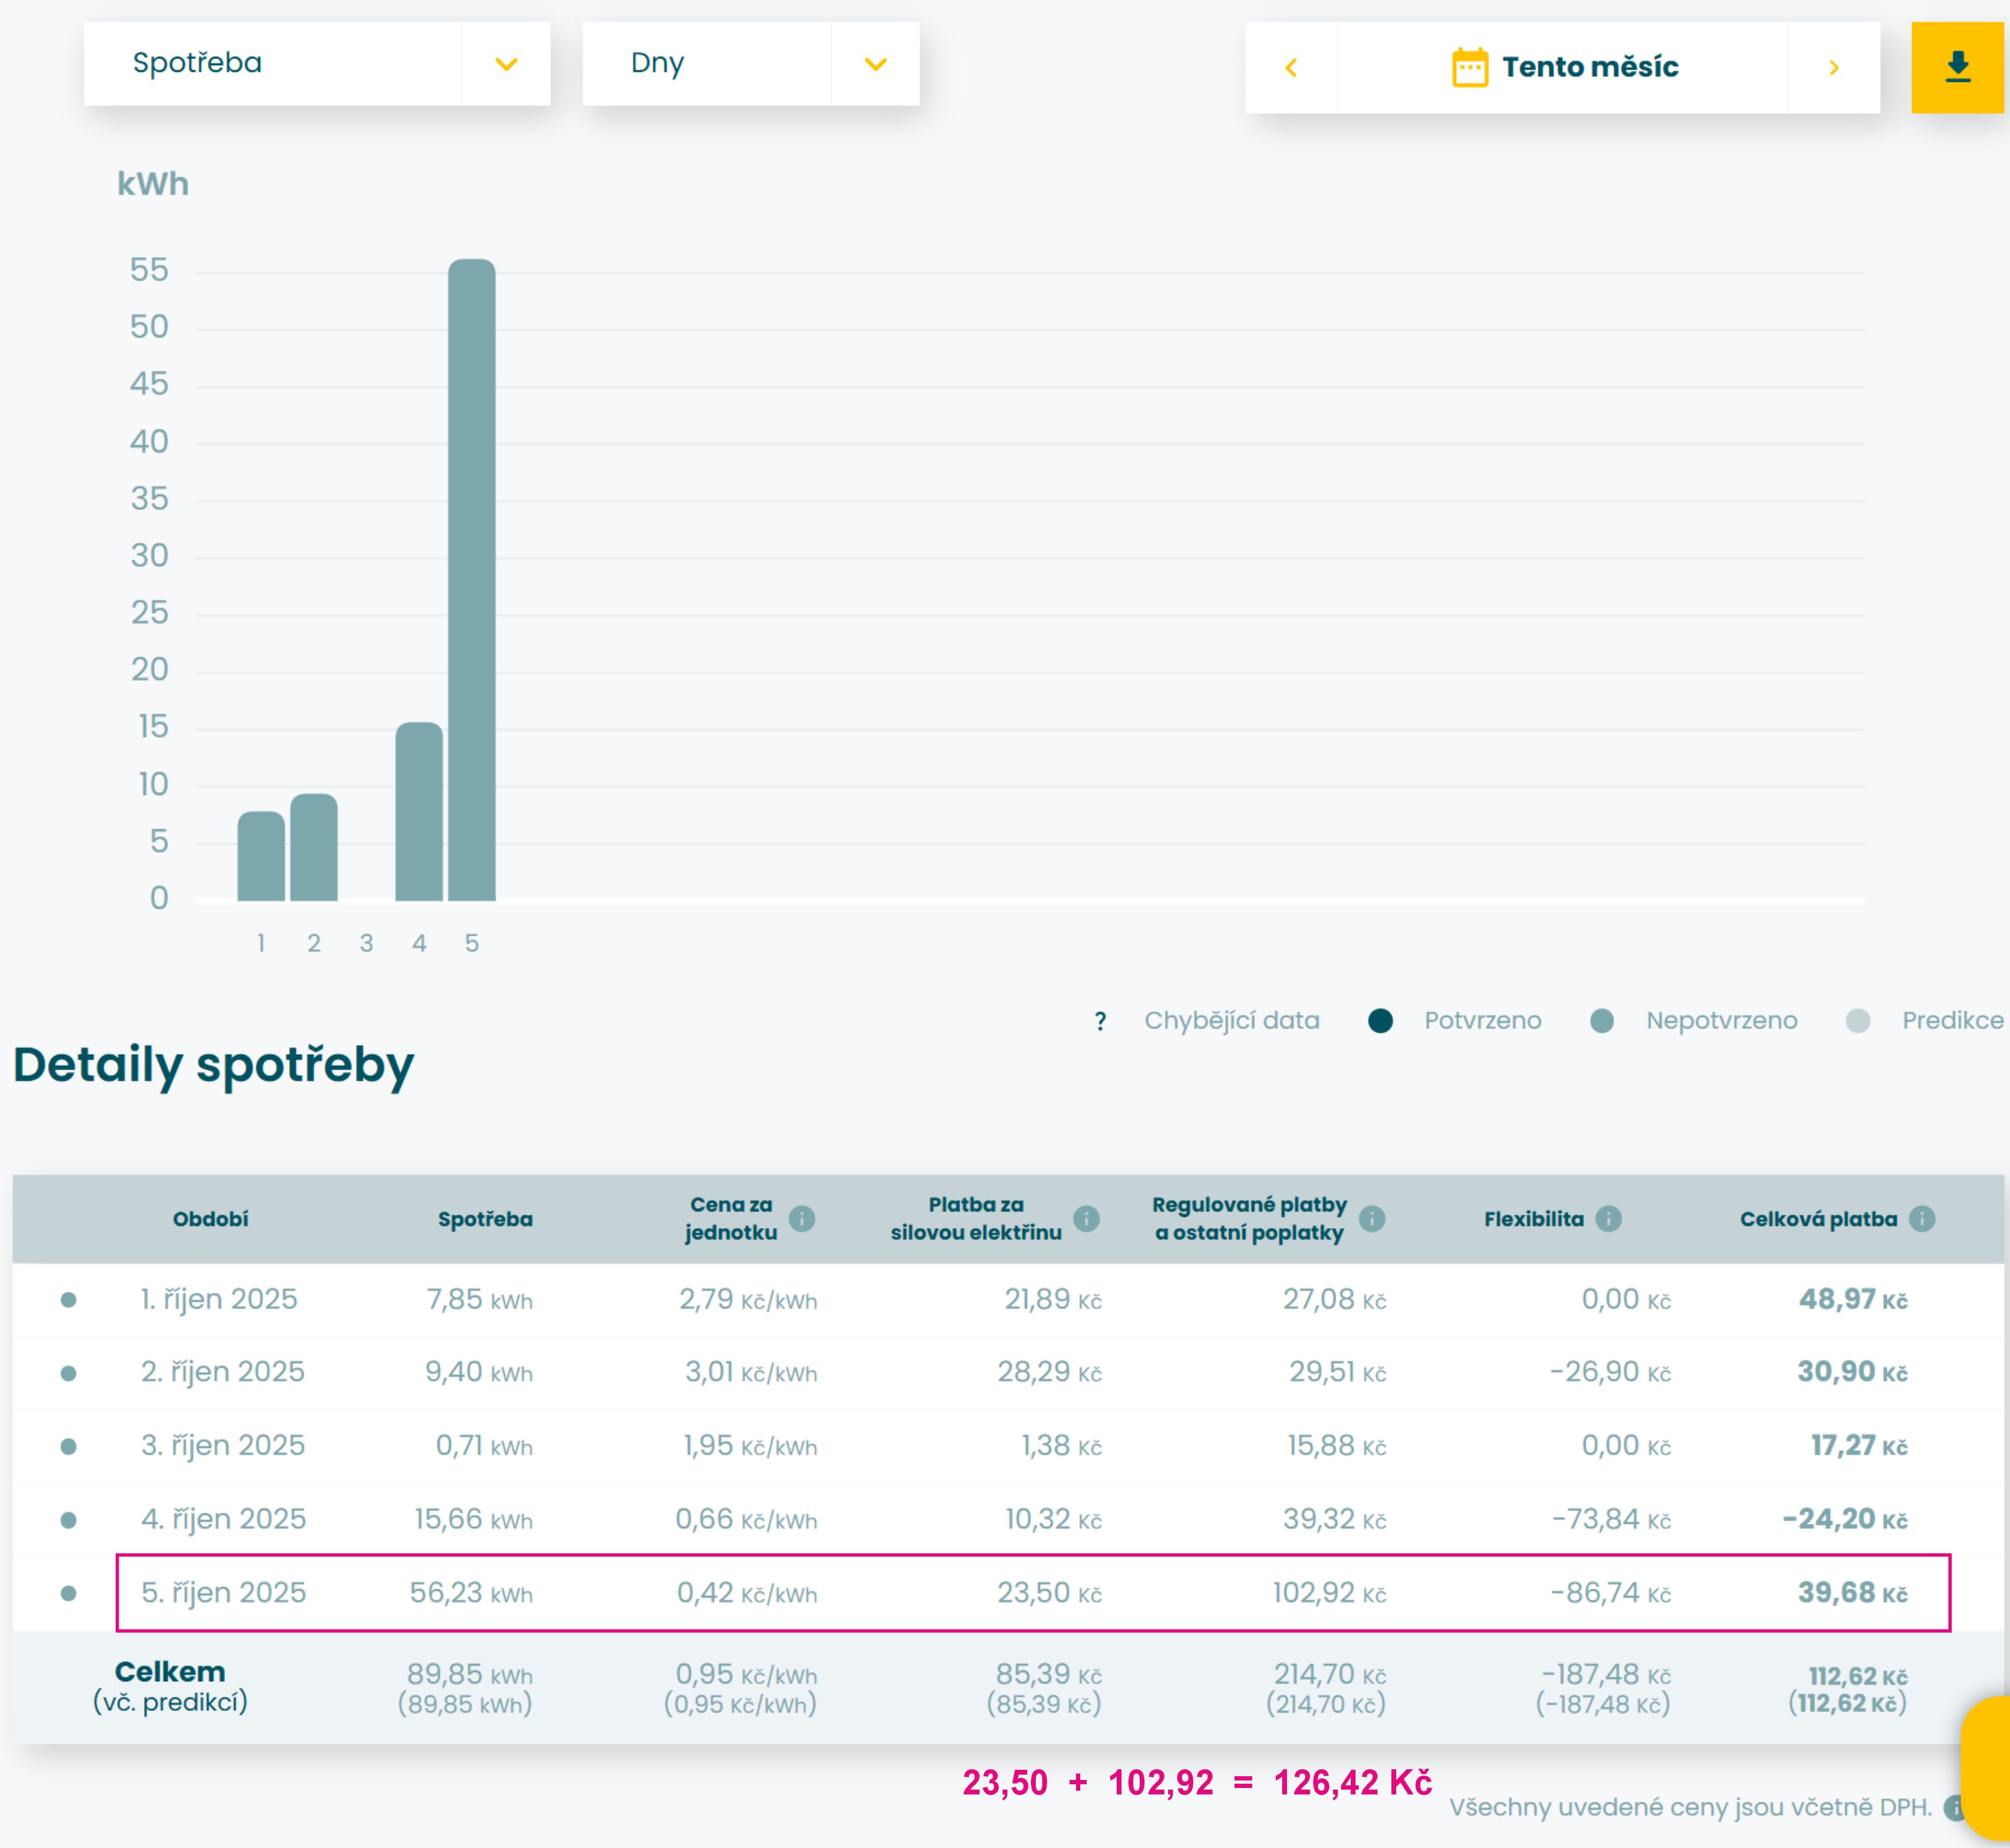Screen dimensions: 2010x1848
Task: Click the Období column header
Action: 210,1218
